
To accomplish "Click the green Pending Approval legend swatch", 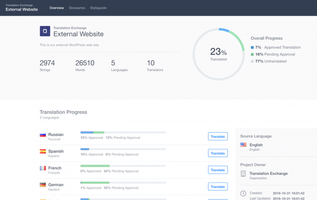I will coord(252,55).
